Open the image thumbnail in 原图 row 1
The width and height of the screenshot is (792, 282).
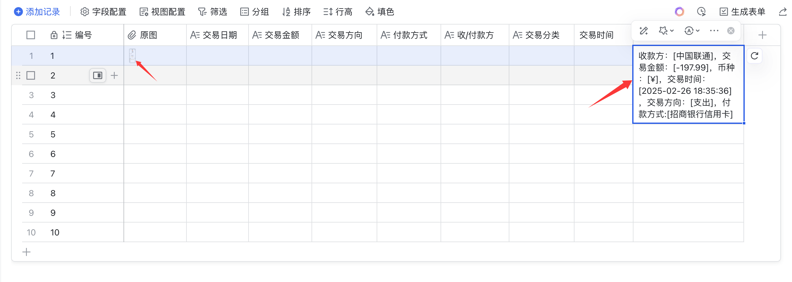click(132, 55)
